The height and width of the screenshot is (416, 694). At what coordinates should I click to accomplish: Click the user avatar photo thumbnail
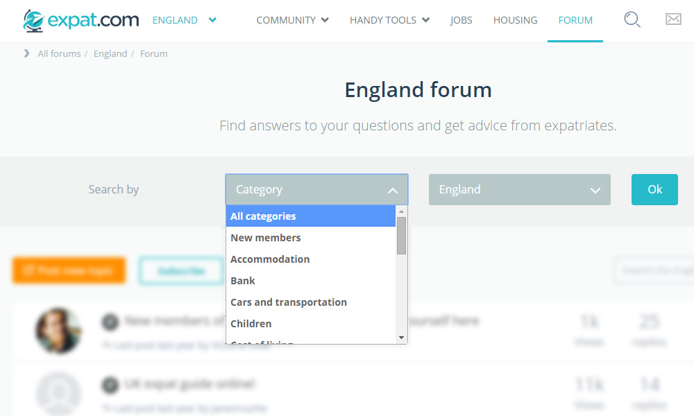pos(58,331)
